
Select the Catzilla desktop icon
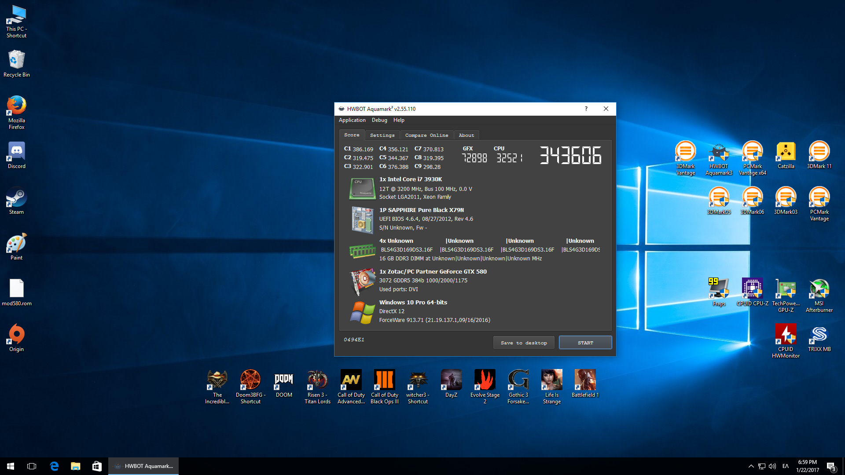[x=786, y=155]
